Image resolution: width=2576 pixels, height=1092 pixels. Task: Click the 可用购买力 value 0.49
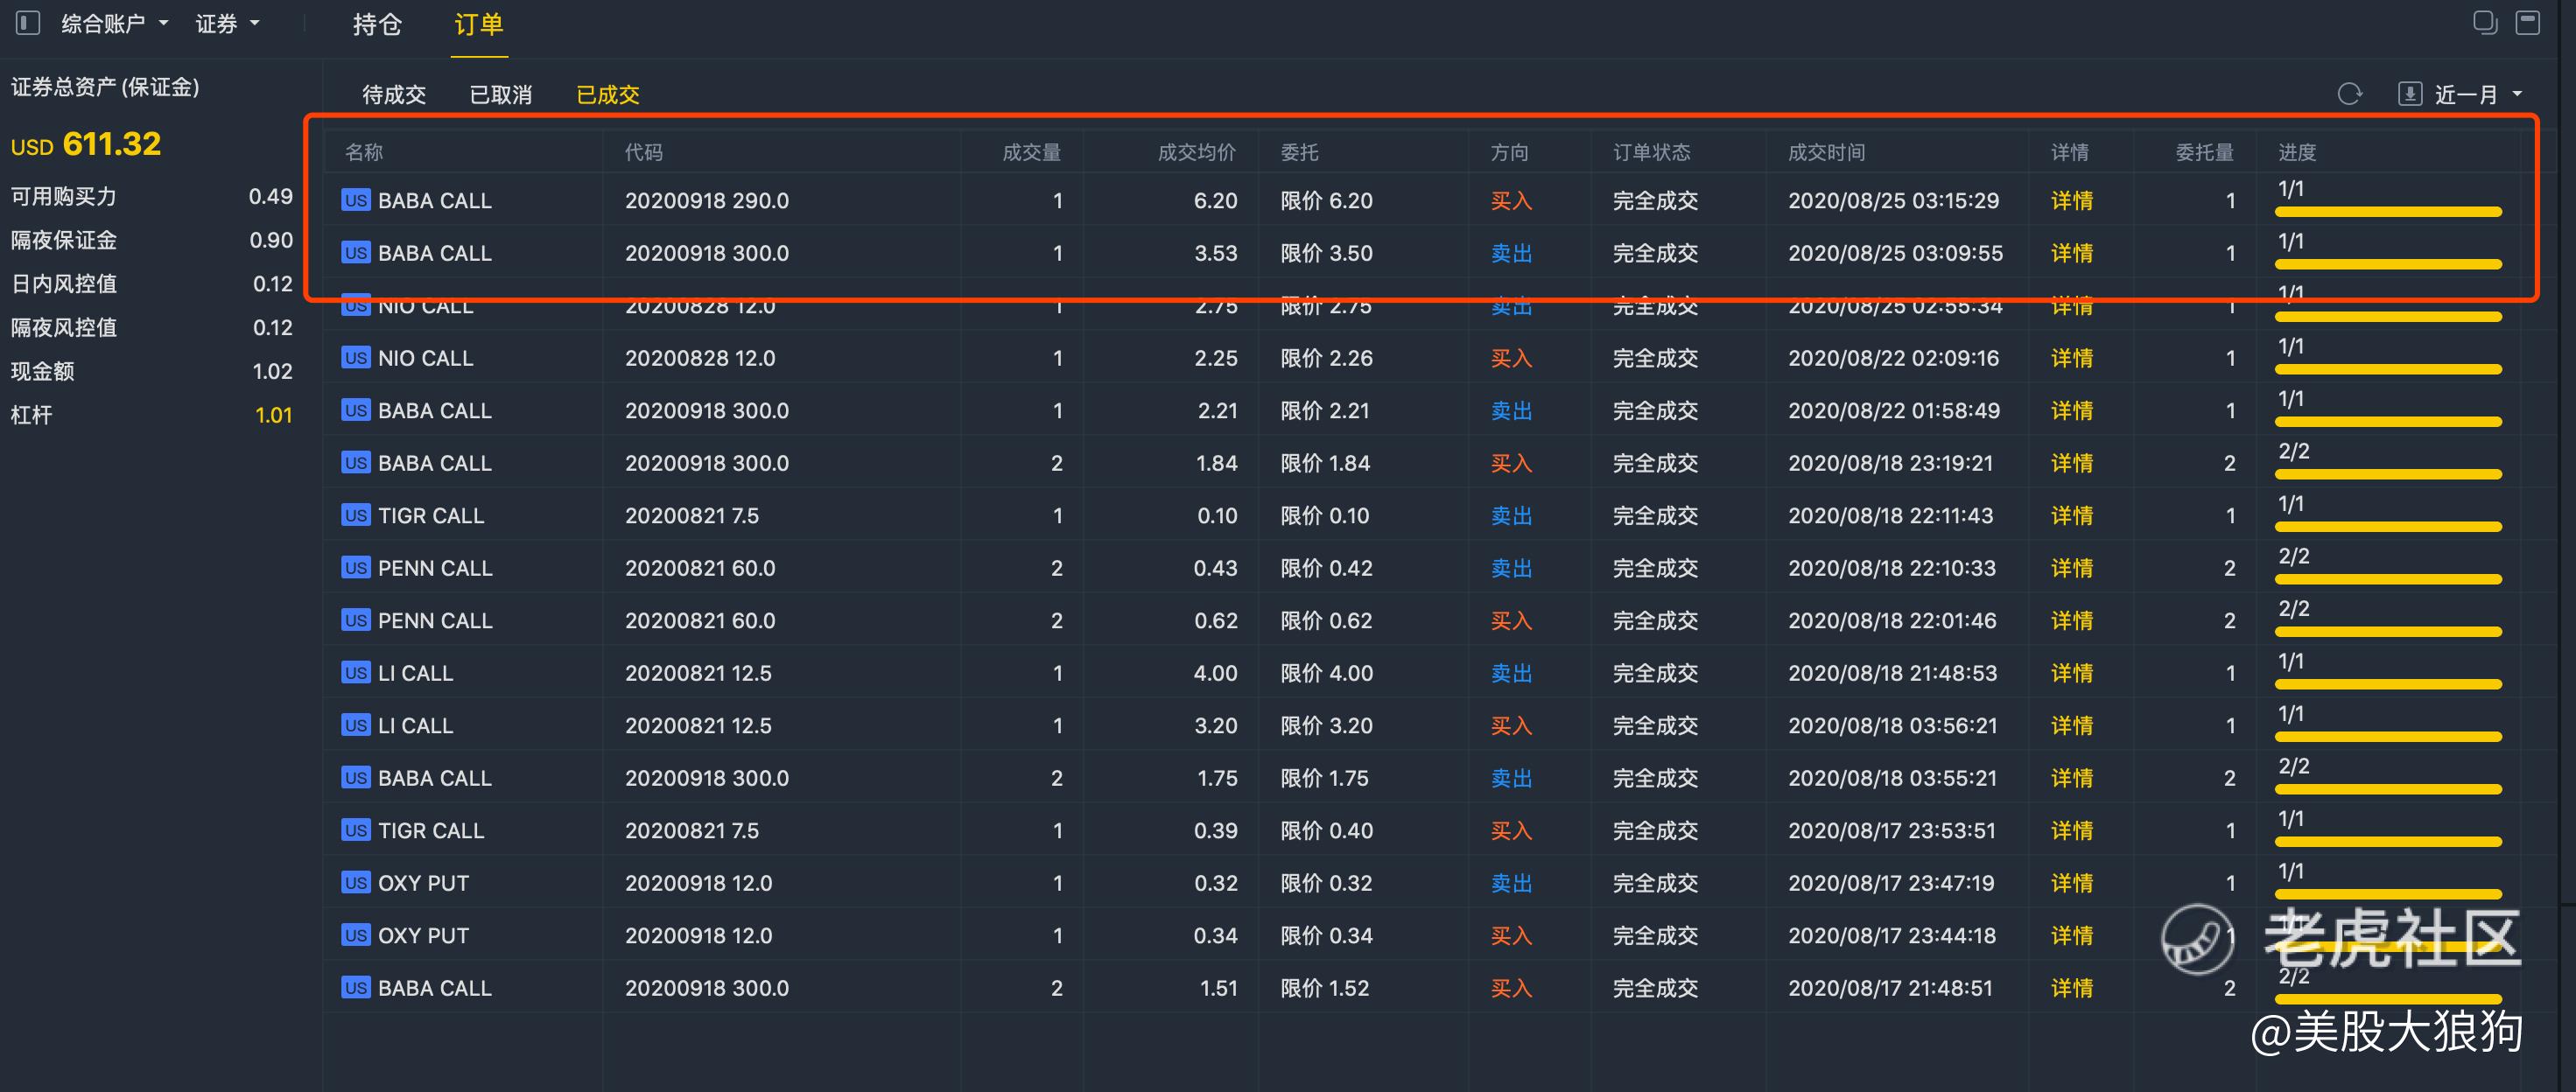pyautogui.click(x=271, y=196)
